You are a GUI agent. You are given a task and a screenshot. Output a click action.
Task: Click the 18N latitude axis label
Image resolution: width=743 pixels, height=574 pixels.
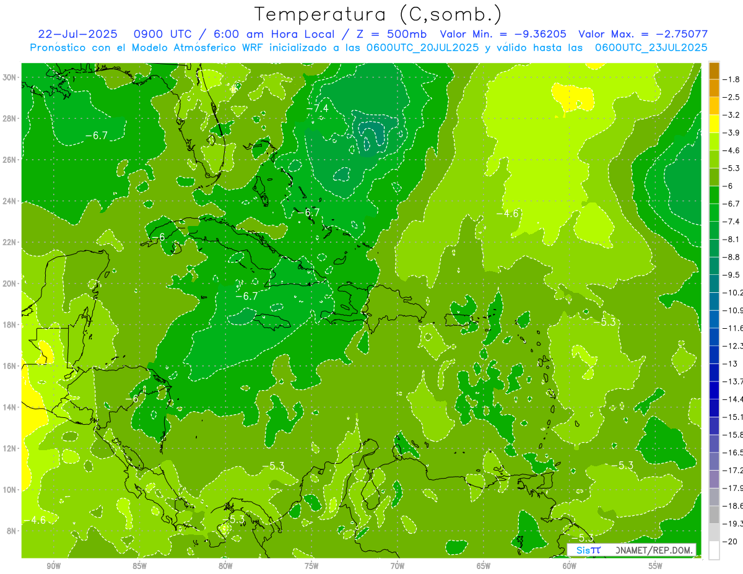pyautogui.click(x=11, y=324)
